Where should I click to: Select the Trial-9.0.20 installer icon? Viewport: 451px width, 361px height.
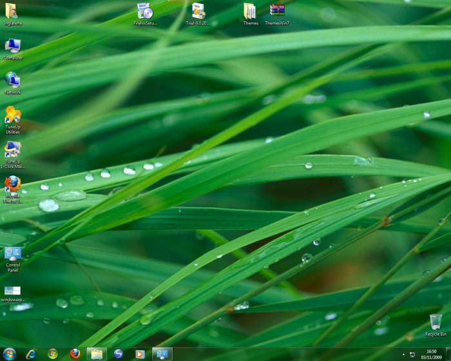click(x=198, y=12)
